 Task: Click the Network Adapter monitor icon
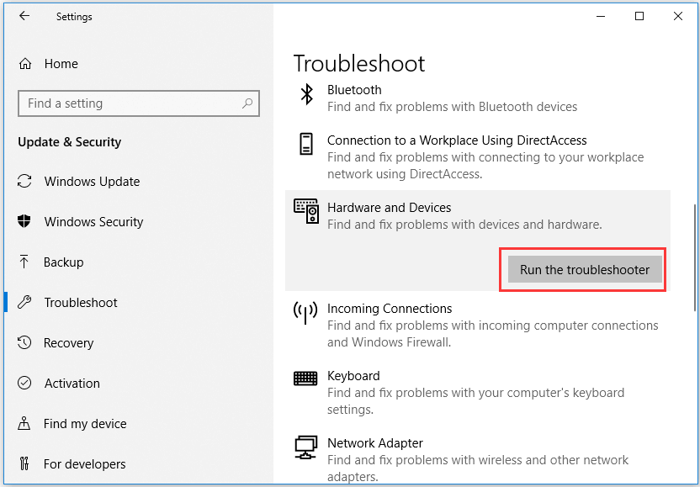coord(305,446)
